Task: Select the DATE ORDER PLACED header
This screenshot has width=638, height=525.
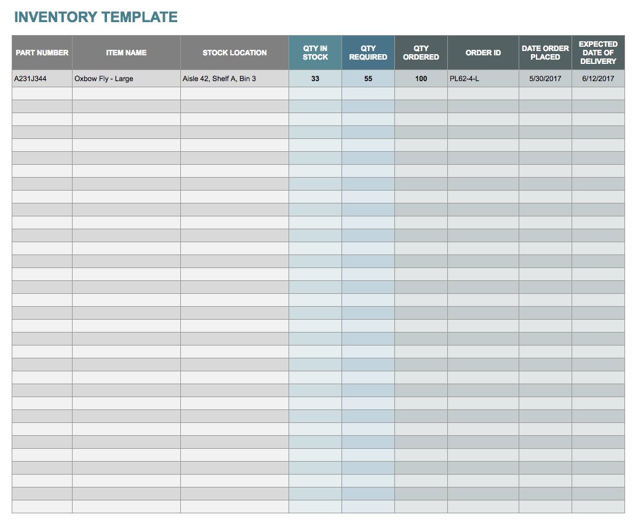Action: (545, 52)
